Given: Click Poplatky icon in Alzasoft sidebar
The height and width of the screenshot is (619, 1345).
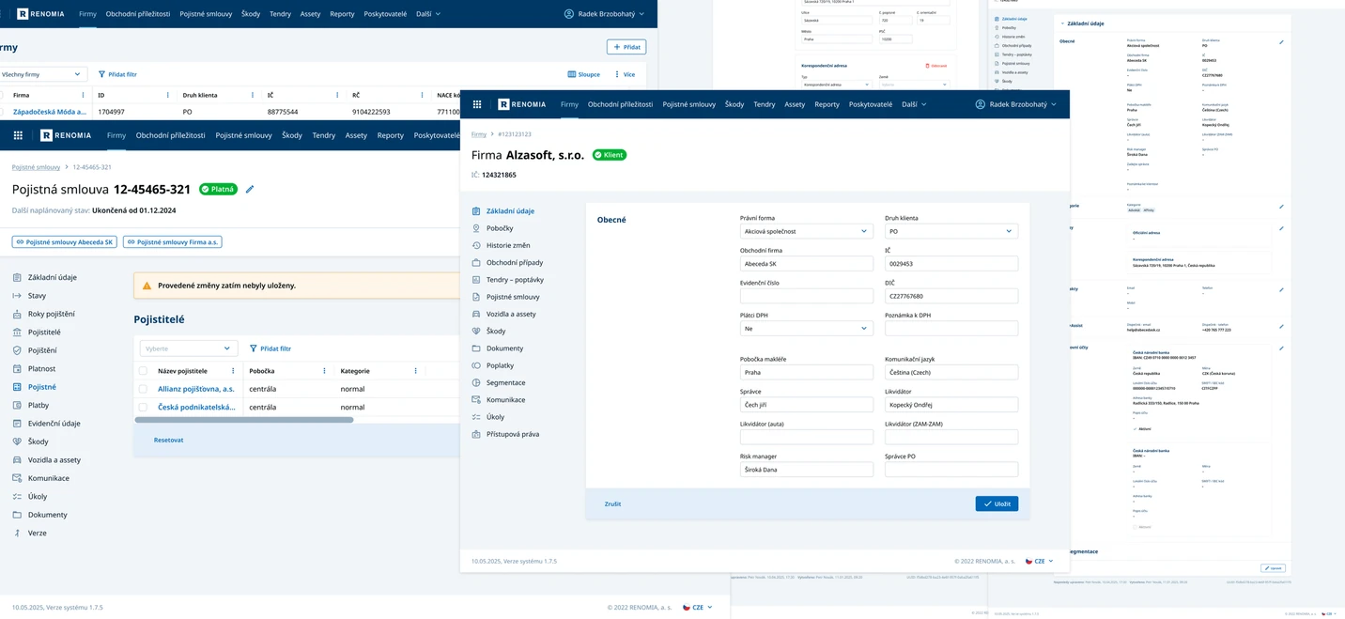Looking at the screenshot, I should click(x=476, y=365).
